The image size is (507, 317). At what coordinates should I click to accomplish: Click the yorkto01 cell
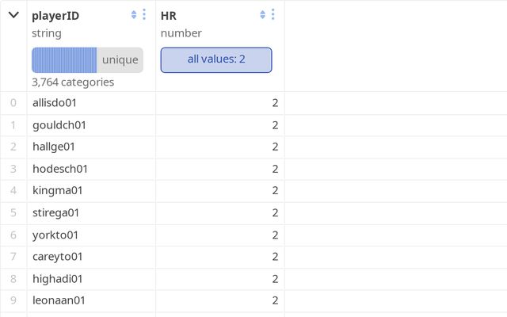(x=55, y=235)
